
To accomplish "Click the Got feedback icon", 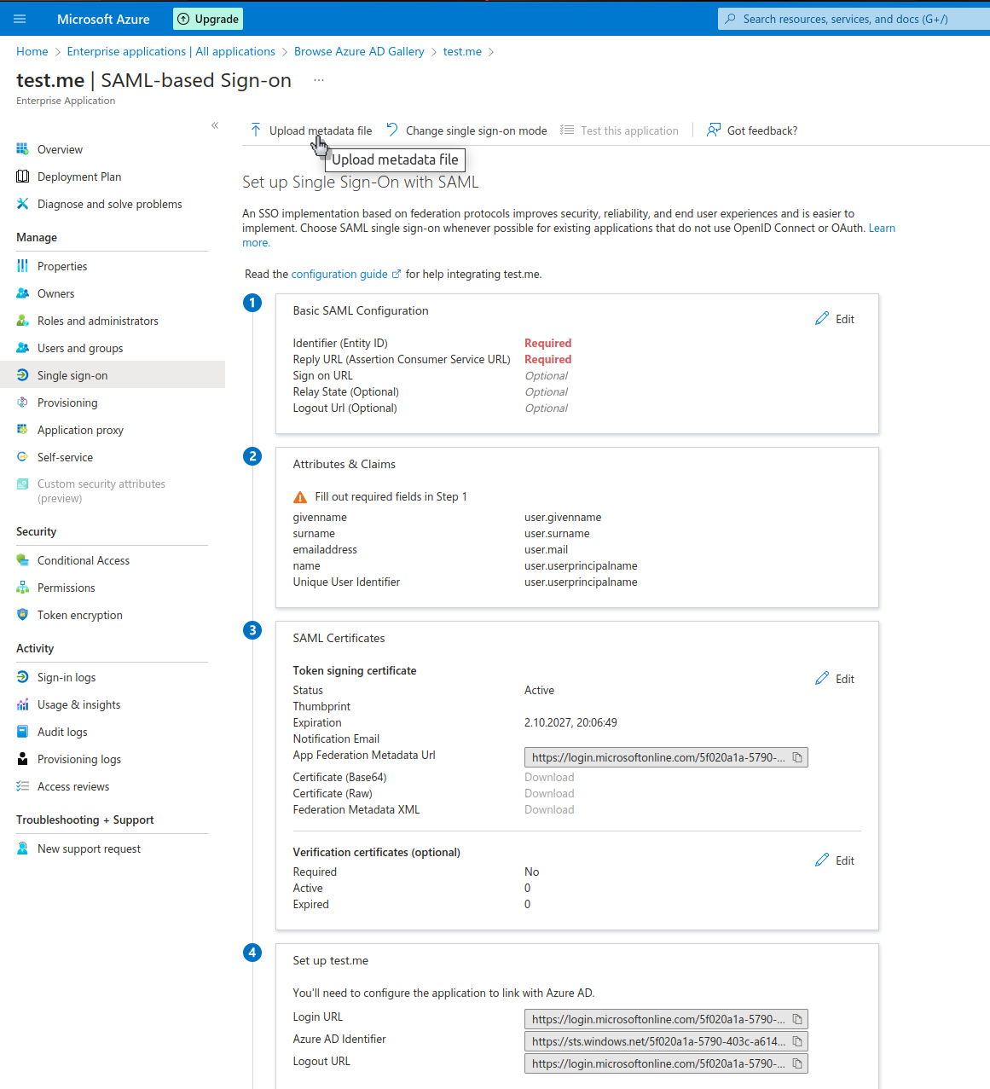I will click(714, 130).
